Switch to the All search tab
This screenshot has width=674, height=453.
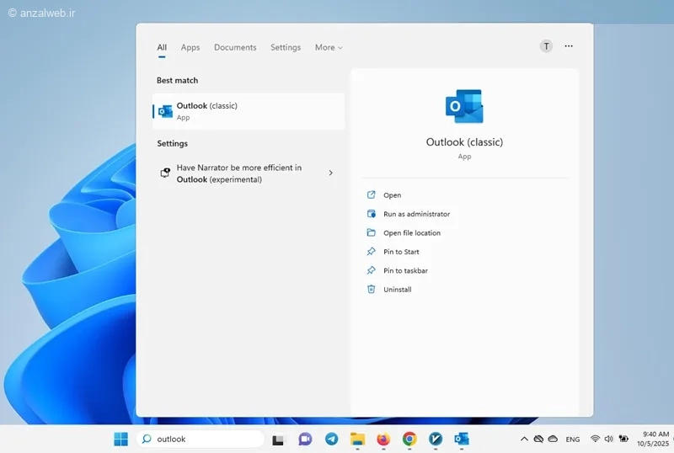(162, 48)
